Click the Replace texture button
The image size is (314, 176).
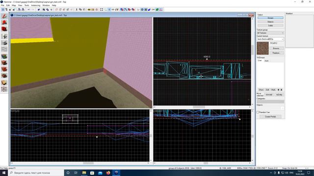pyautogui.click(x=276, y=53)
